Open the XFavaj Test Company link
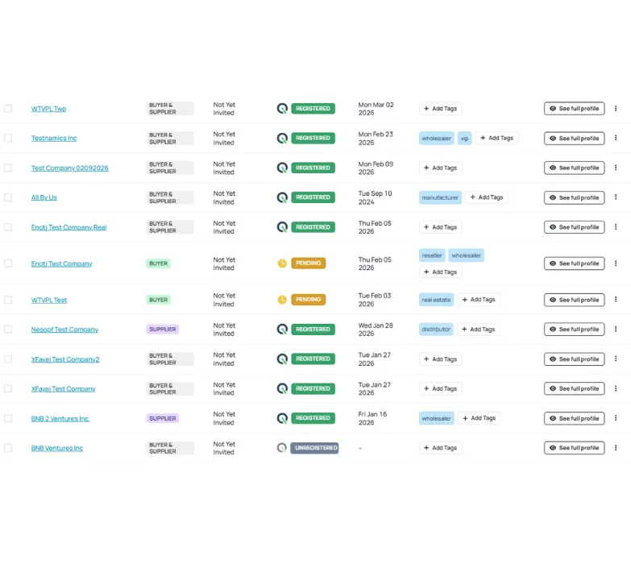Screen dimensions: 631x564 click(63, 388)
